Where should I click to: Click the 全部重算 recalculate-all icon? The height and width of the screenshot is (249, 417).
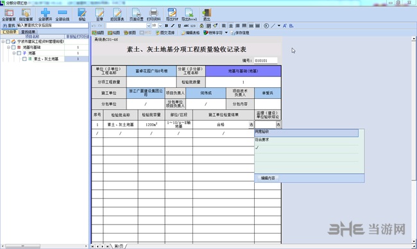pos(9,15)
